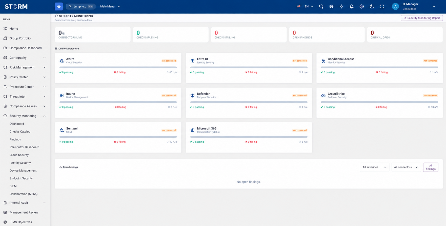This screenshot has width=446, height=226.
Task: Toggle the sidebar hamburger menu button
Action: (x=59, y=7)
